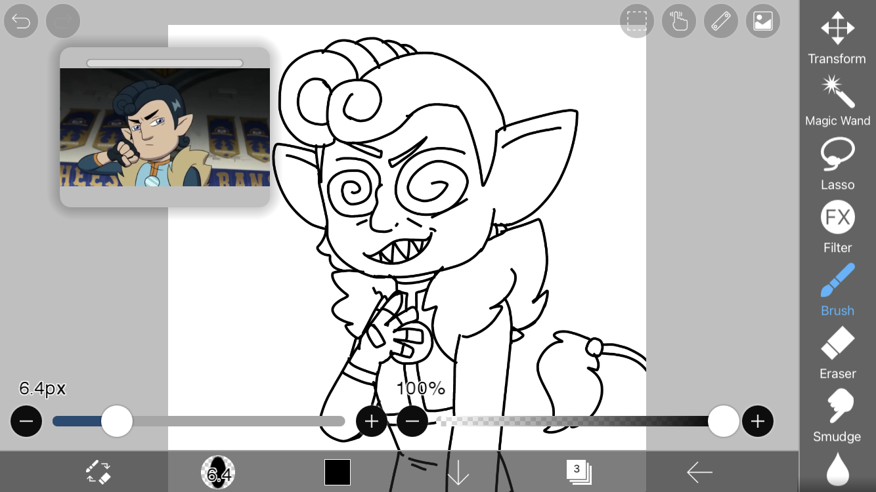This screenshot has width=876, height=492.
Task: Click the opacity slider handle
Action: [x=724, y=421]
